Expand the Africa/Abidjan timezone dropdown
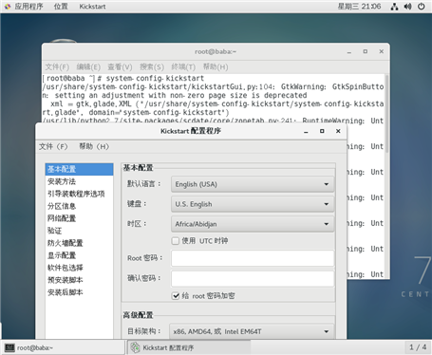Viewport: 432px width, 355px height. click(x=253, y=224)
